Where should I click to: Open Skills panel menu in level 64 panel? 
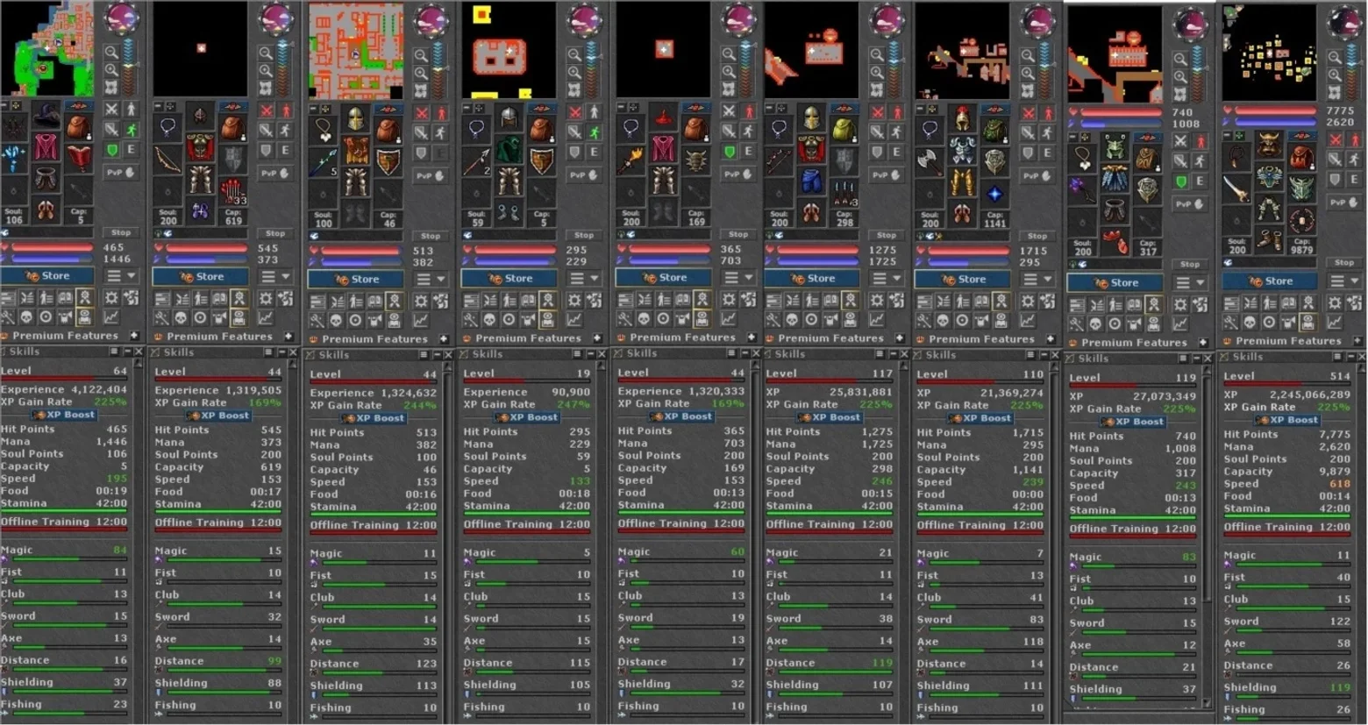click(114, 352)
